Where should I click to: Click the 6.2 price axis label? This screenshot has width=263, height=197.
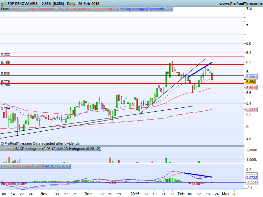pos(249,62)
